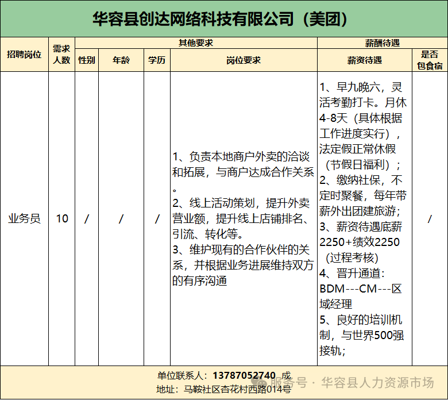Click the address line 马鞍社区杏花村西路014号
This screenshot has width=448, height=400.
tap(237, 389)
